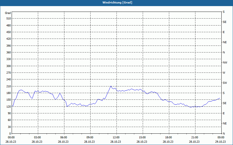The width and height of the screenshot is (233, 145).
Task: Select the 450 y-axis value
Action: 9,32
